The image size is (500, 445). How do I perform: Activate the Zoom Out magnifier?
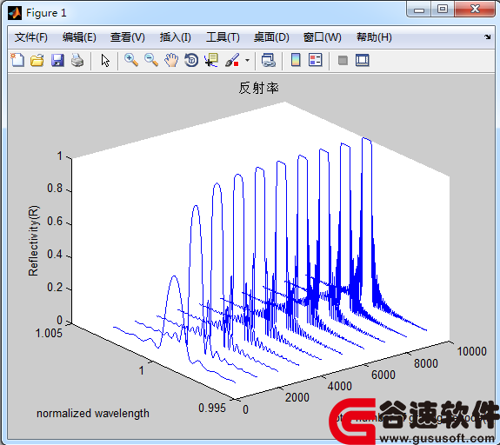151,60
